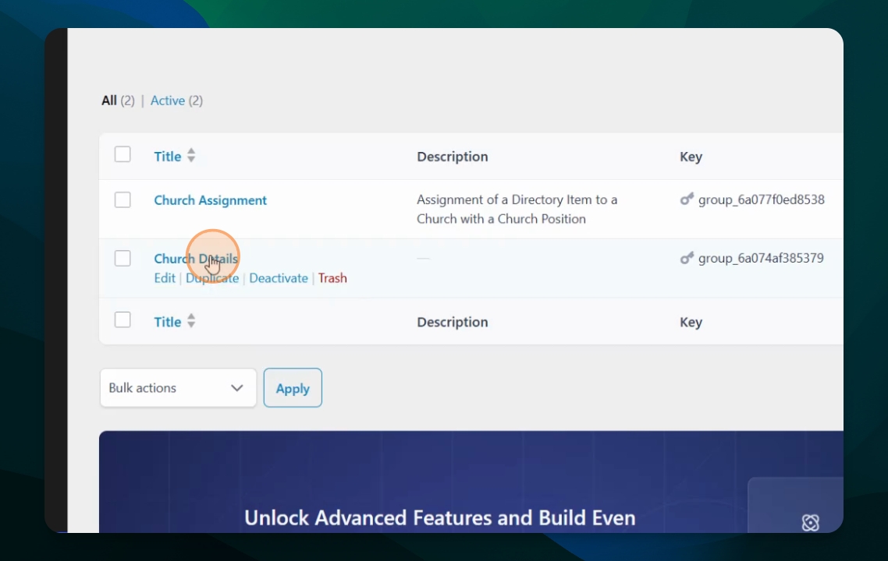Click key icon for group_6a074af385379
The width and height of the screenshot is (888, 561).
(x=687, y=258)
